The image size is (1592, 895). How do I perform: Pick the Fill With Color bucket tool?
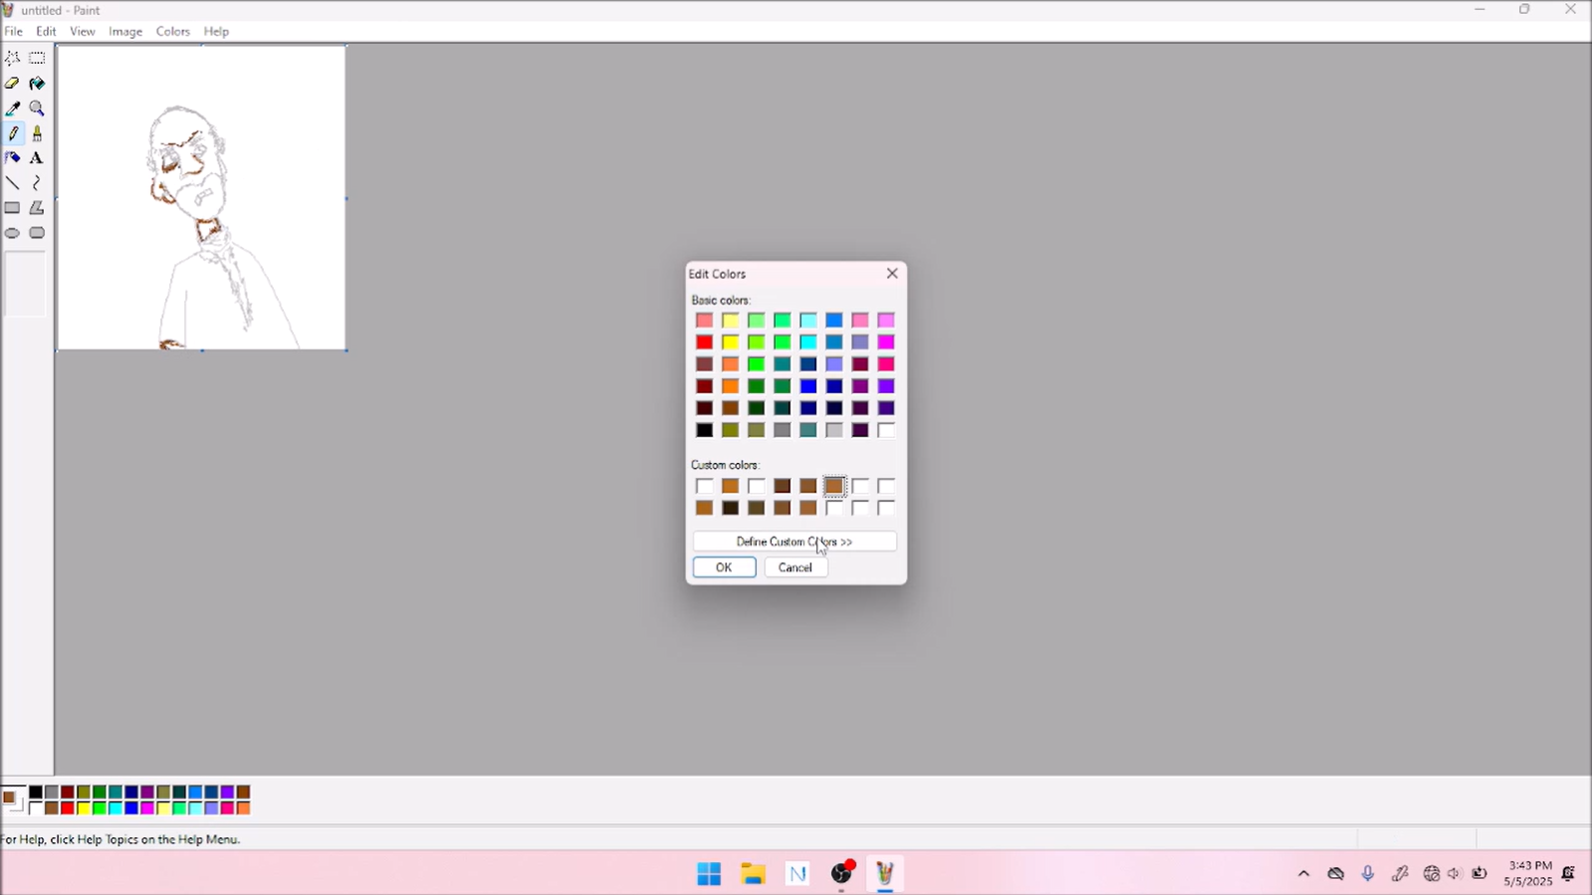(x=37, y=84)
